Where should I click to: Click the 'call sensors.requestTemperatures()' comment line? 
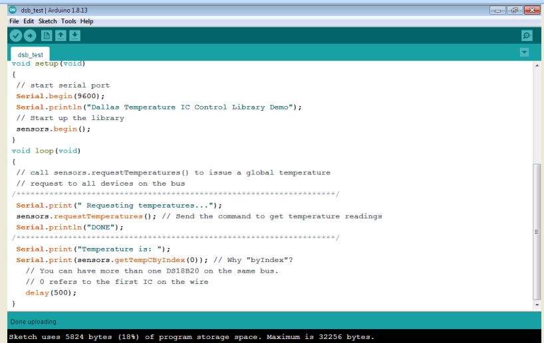(173, 172)
